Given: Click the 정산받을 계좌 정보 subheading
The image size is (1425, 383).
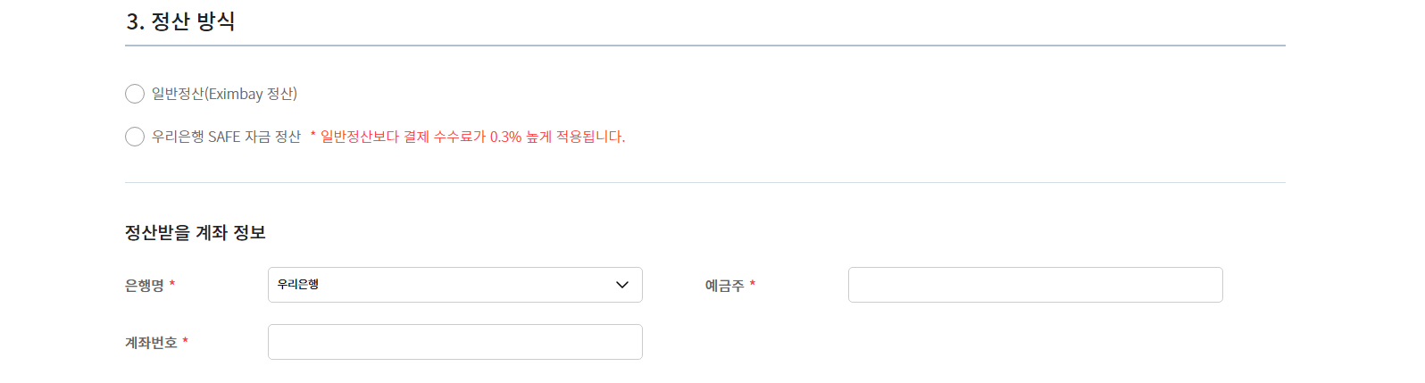Looking at the screenshot, I should tap(196, 233).
